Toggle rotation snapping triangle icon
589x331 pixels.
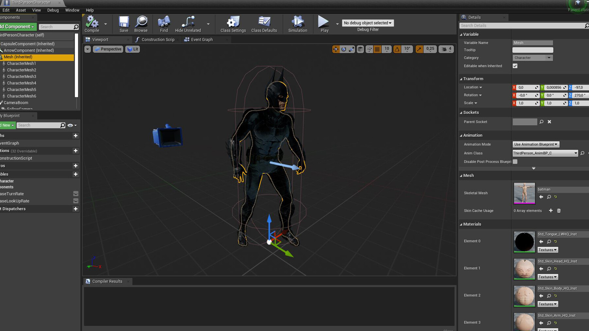click(397, 49)
